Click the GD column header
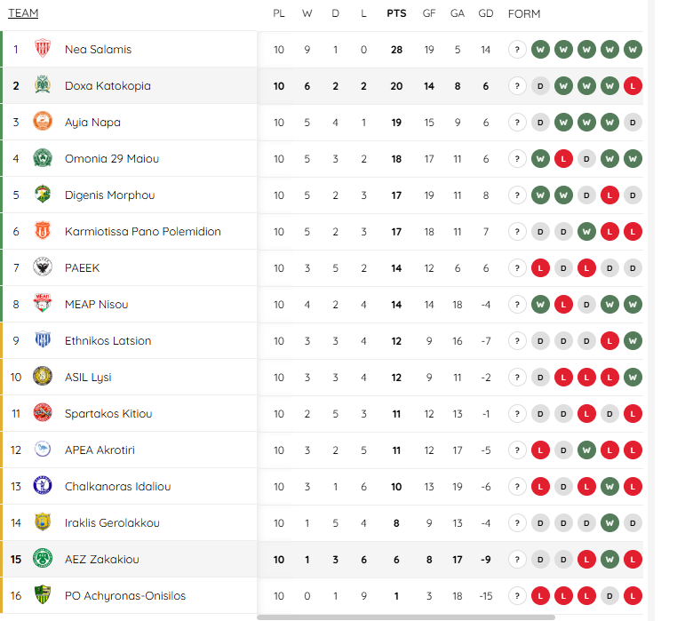Screen dimensions: 685x621 pyautogui.click(x=485, y=13)
